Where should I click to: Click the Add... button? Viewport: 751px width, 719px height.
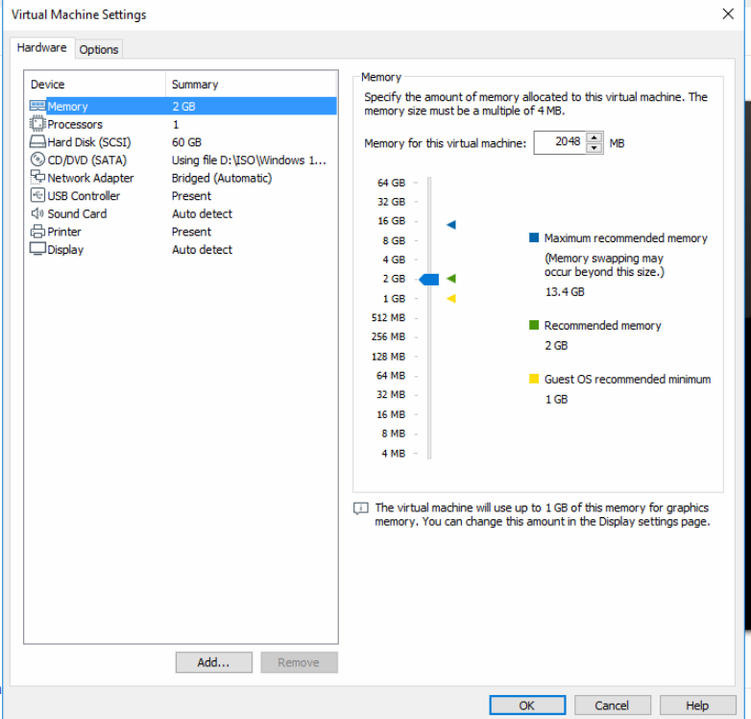click(213, 662)
